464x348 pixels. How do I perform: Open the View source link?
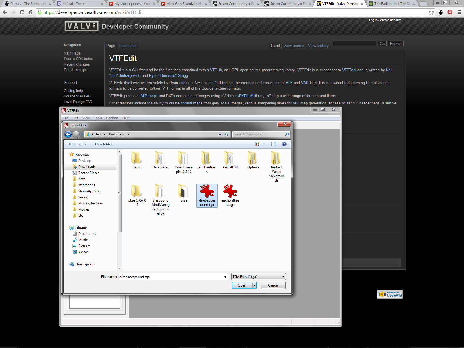pyautogui.click(x=294, y=46)
